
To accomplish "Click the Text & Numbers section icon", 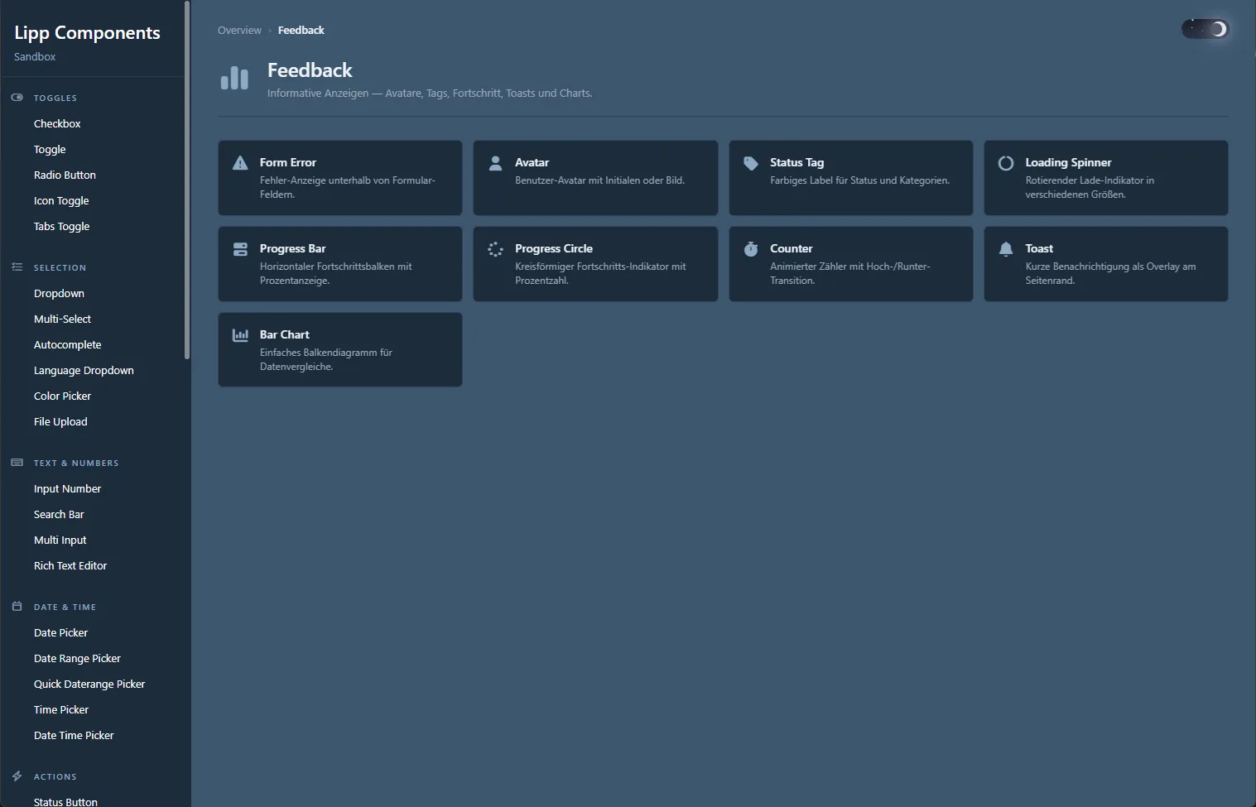I will (17, 463).
